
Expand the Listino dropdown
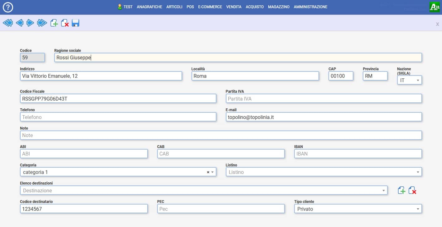coord(418,172)
